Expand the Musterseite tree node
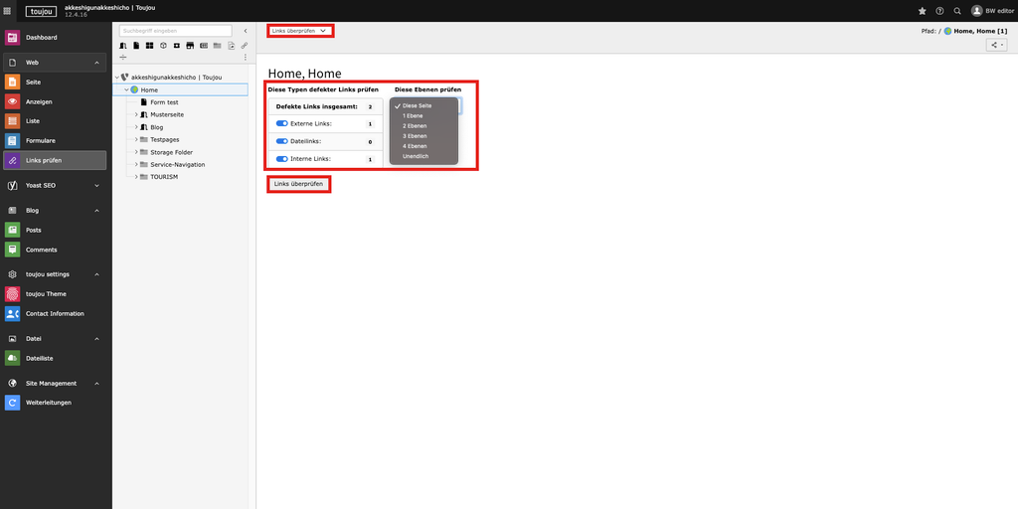This screenshot has height=509, width=1018. tap(136, 115)
